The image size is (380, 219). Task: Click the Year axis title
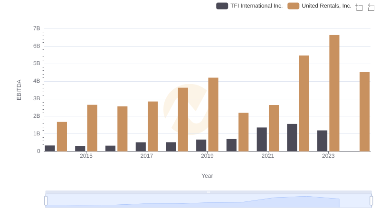207,176
